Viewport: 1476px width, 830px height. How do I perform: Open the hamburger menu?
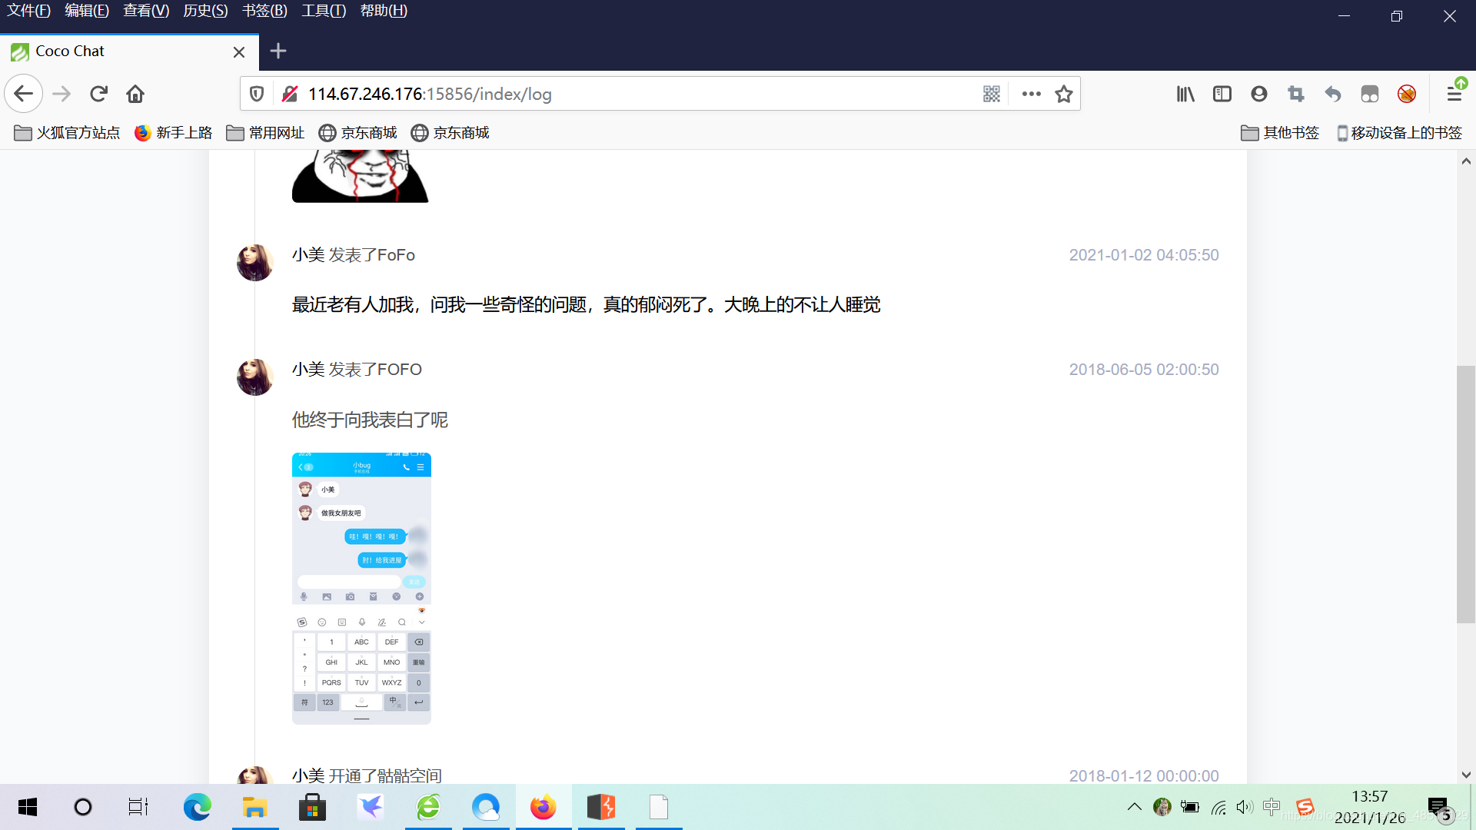tap(1455, 94)
